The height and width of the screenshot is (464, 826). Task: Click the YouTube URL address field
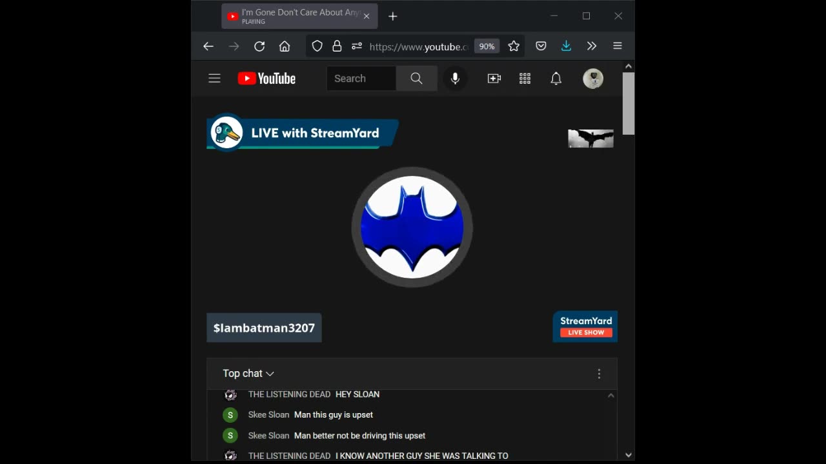(418, 46)
